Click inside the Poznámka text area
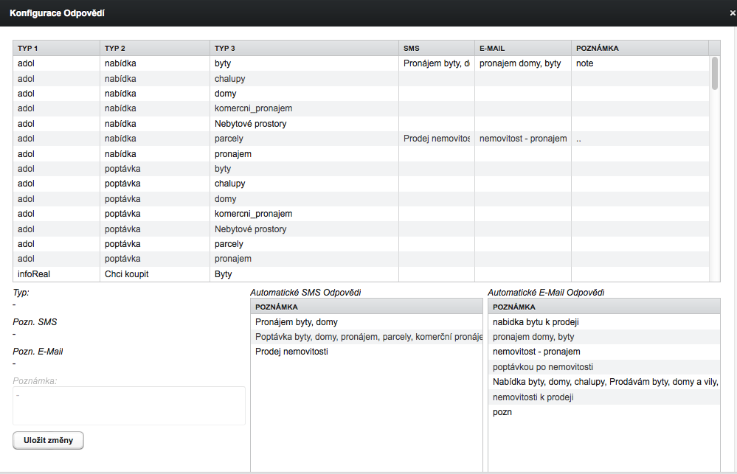The image size is (737, 474). (129, 405)
